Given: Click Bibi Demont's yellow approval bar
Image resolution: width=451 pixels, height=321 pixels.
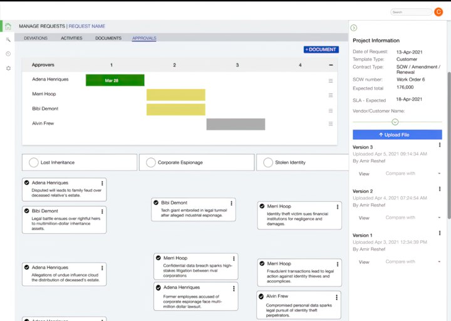Looking at the screenshot, I should tap(176, 110).
